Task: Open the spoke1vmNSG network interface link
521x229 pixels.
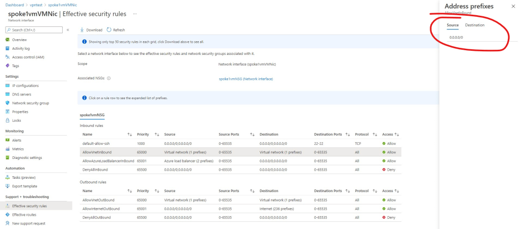Action: tap(245, 79)
